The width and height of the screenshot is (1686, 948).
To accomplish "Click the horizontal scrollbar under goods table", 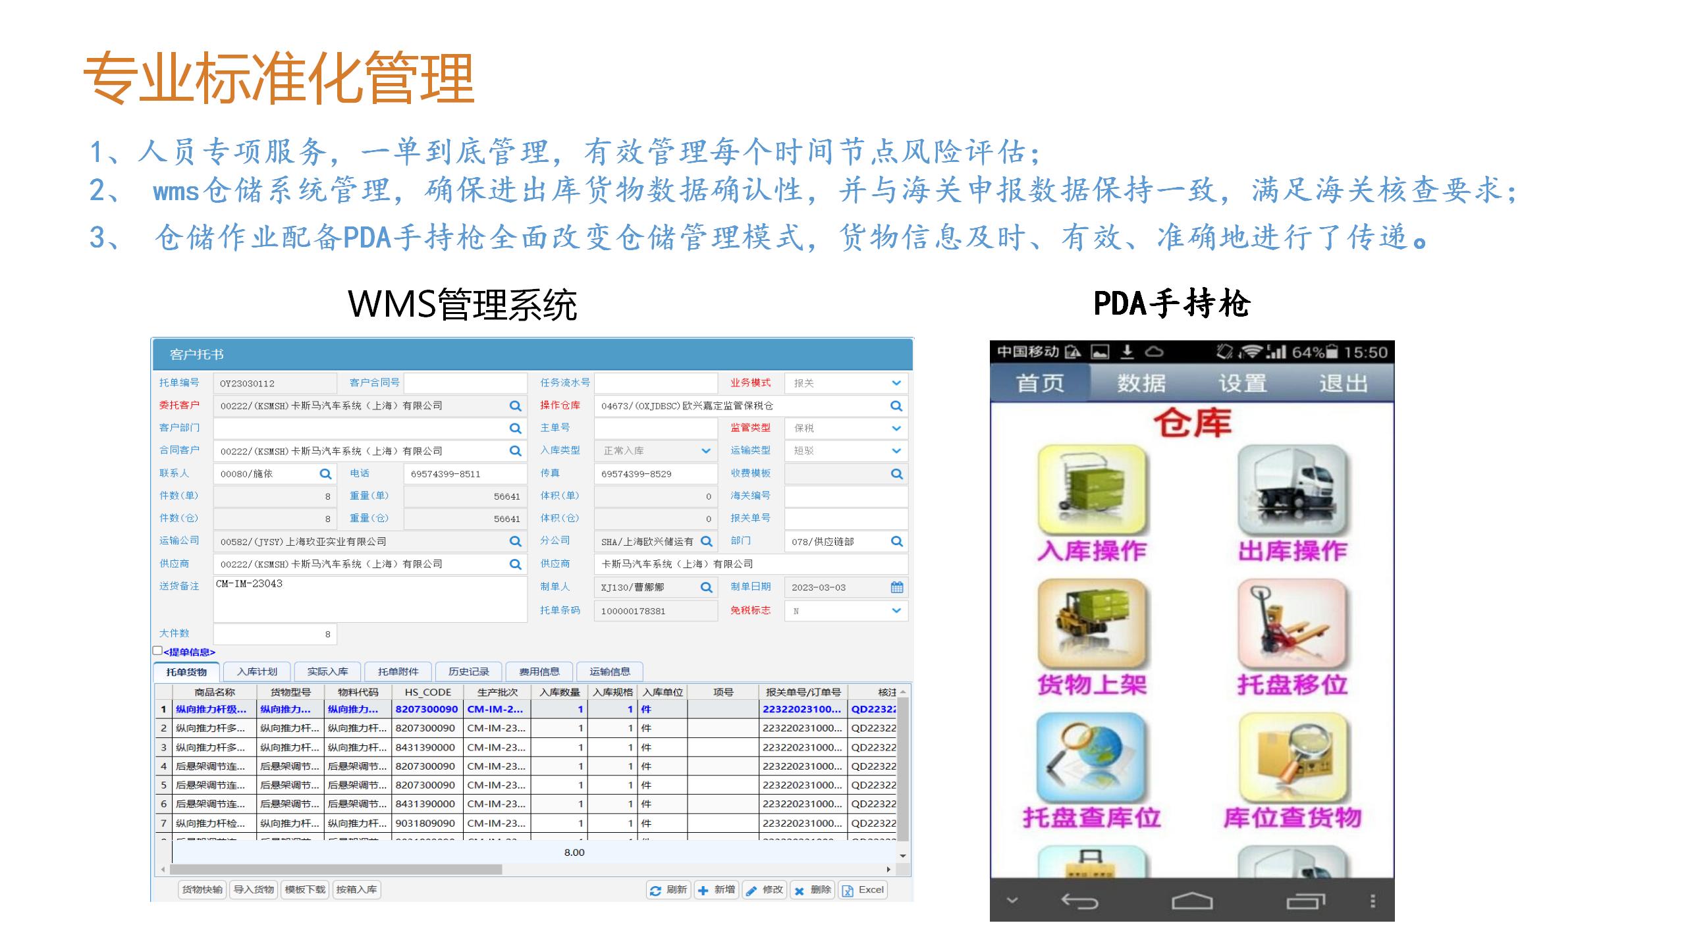I will (x=337, y=870).
